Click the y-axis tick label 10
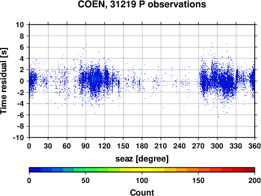Viewport: 261px width, 196px height. (x=20, y=25)
